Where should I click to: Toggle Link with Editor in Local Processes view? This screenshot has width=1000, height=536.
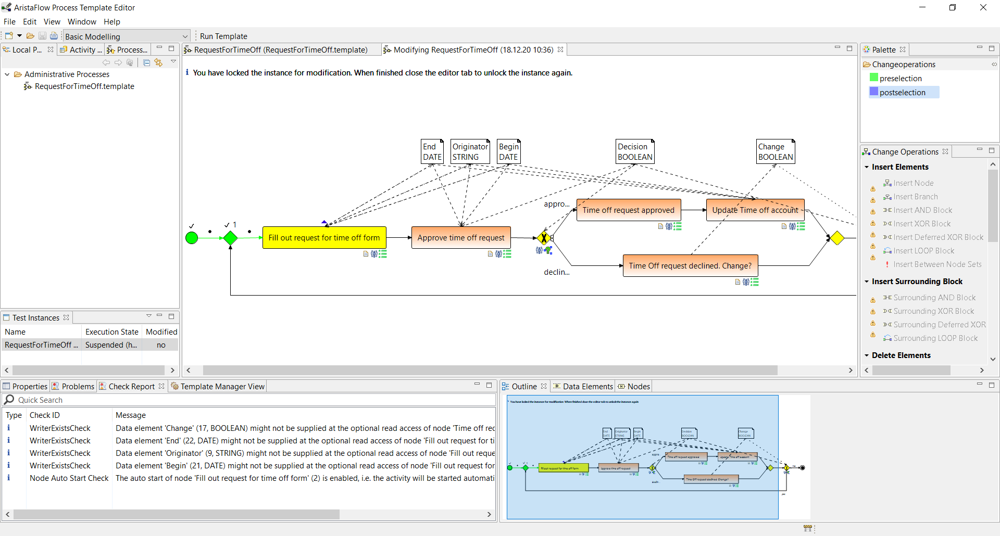pos(158,62)
